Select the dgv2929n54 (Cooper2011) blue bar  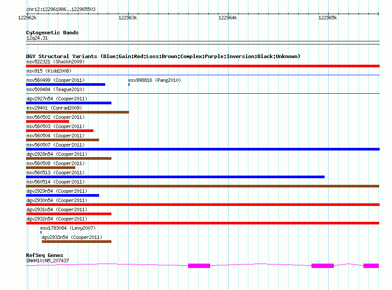[x=63, y=195]
